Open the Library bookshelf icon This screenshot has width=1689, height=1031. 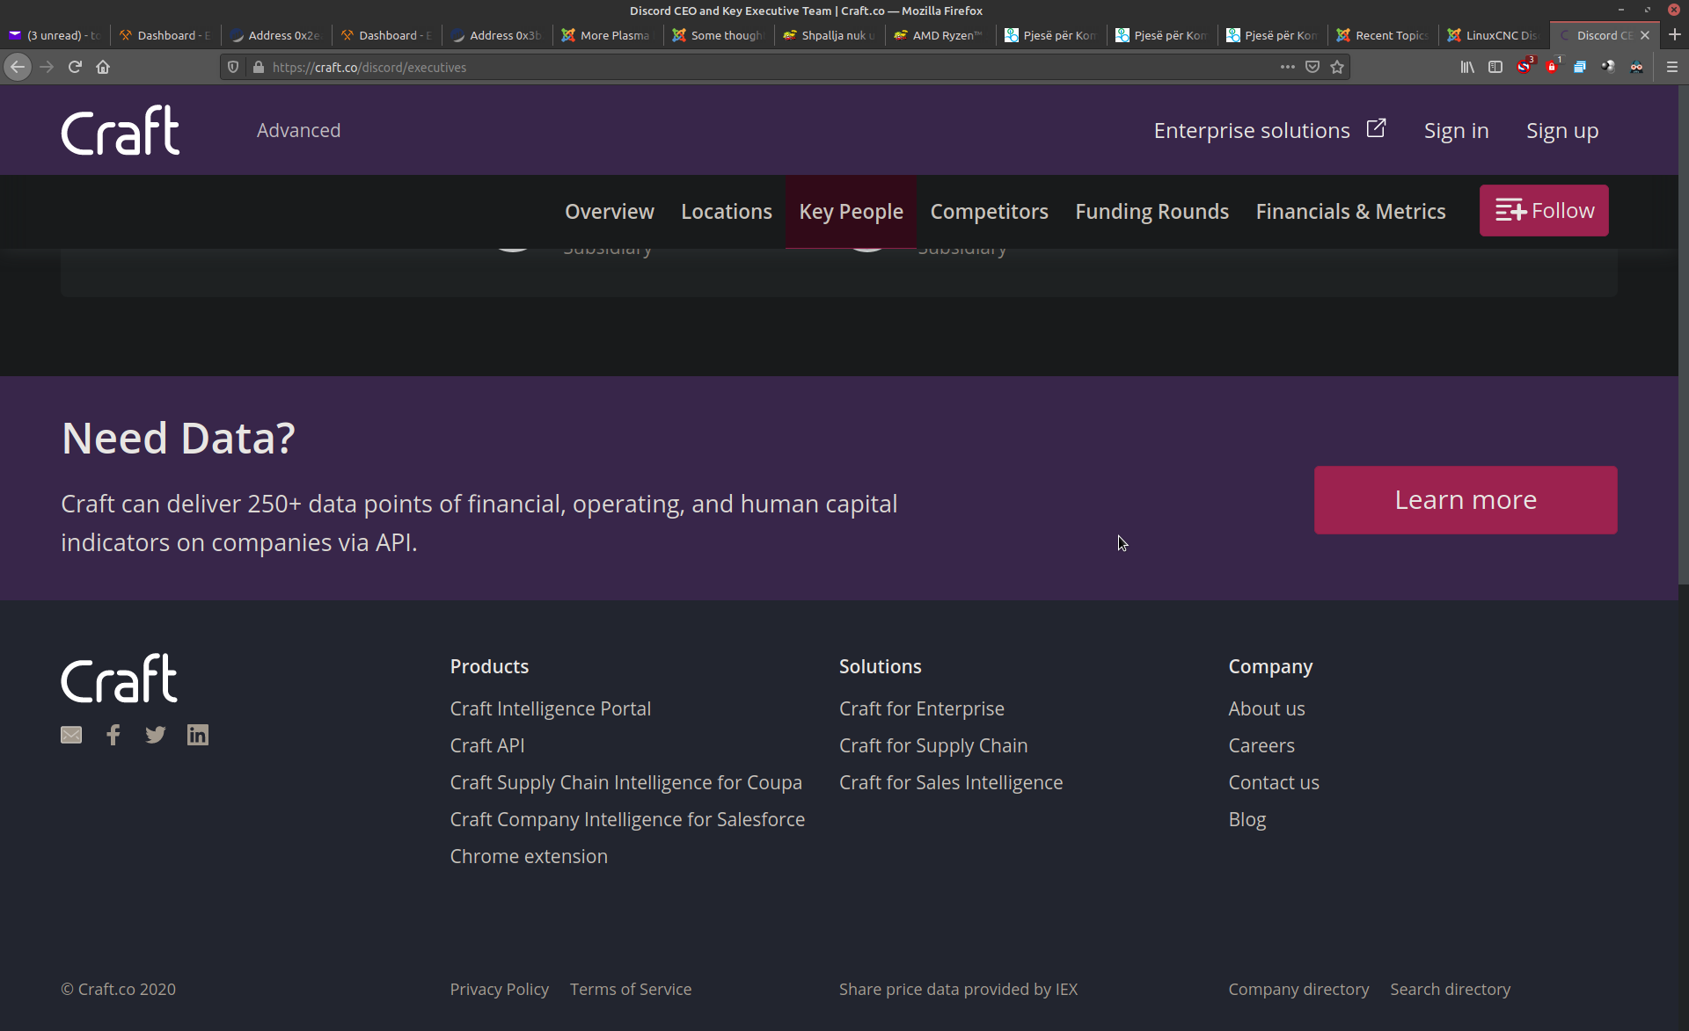[1467, 67]
